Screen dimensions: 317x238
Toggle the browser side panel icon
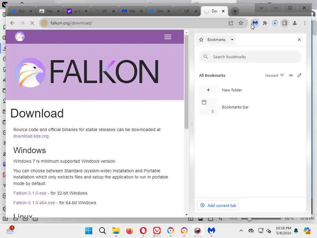pos(285,23)
